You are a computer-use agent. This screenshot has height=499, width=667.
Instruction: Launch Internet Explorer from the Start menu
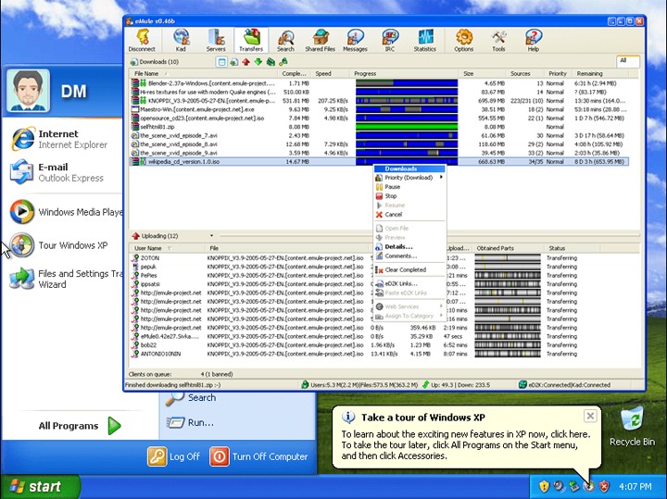tap(57, 139)
